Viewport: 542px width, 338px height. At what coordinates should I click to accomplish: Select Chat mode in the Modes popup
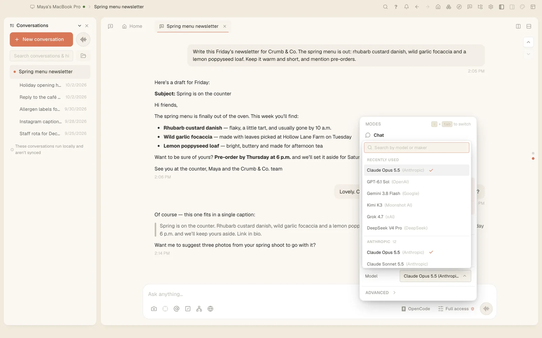point(418,135)
